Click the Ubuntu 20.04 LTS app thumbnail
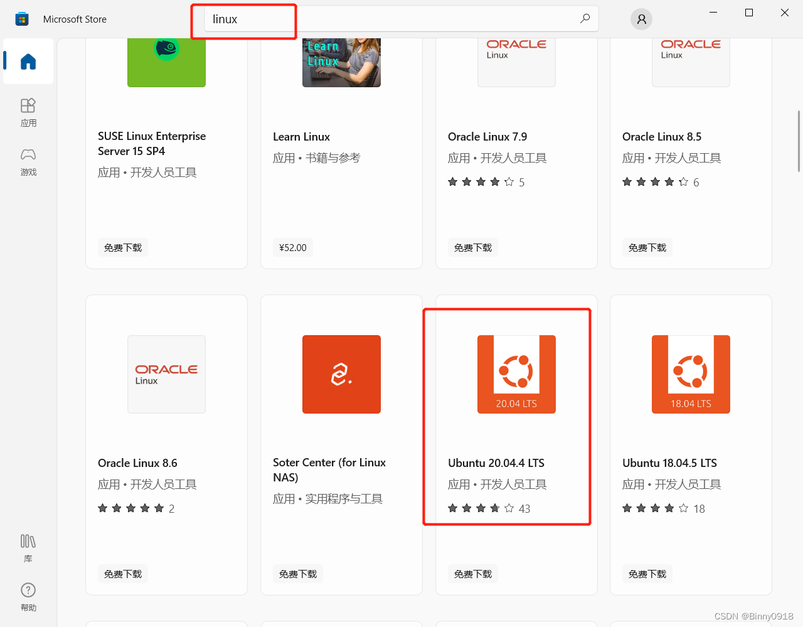This screenshot has width=803, height=627. pyautogui.click(x=516, y=374)
